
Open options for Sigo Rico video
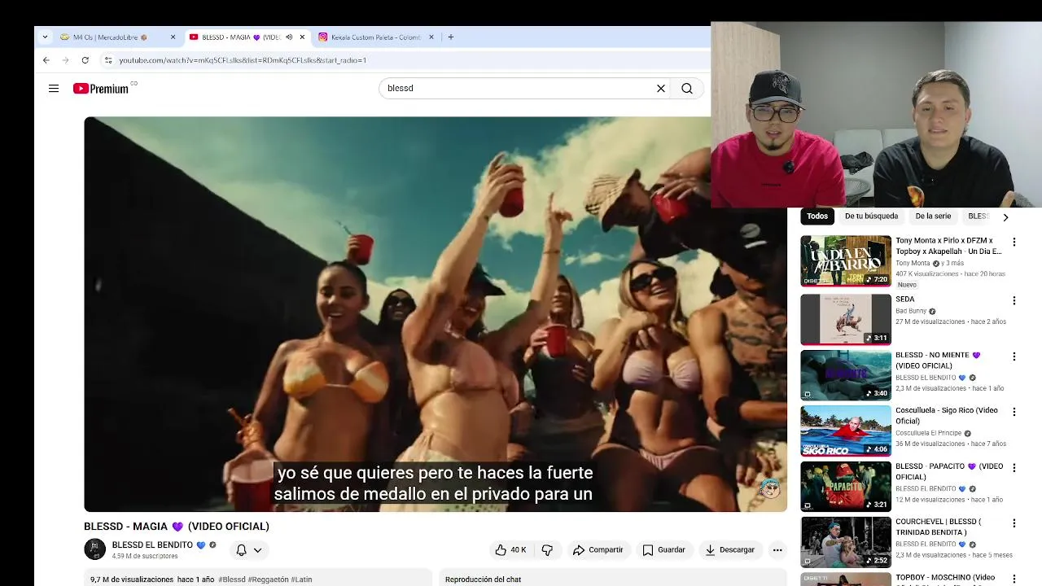[x=1014, y=412]
